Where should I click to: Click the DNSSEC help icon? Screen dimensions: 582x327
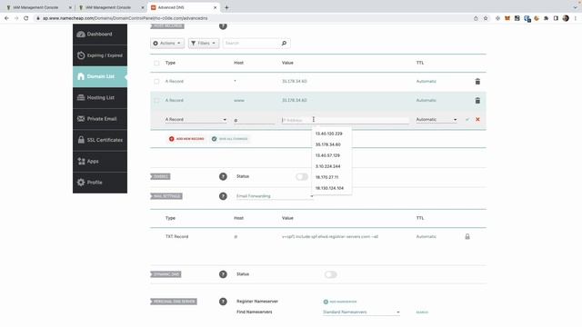pos(223,176)
